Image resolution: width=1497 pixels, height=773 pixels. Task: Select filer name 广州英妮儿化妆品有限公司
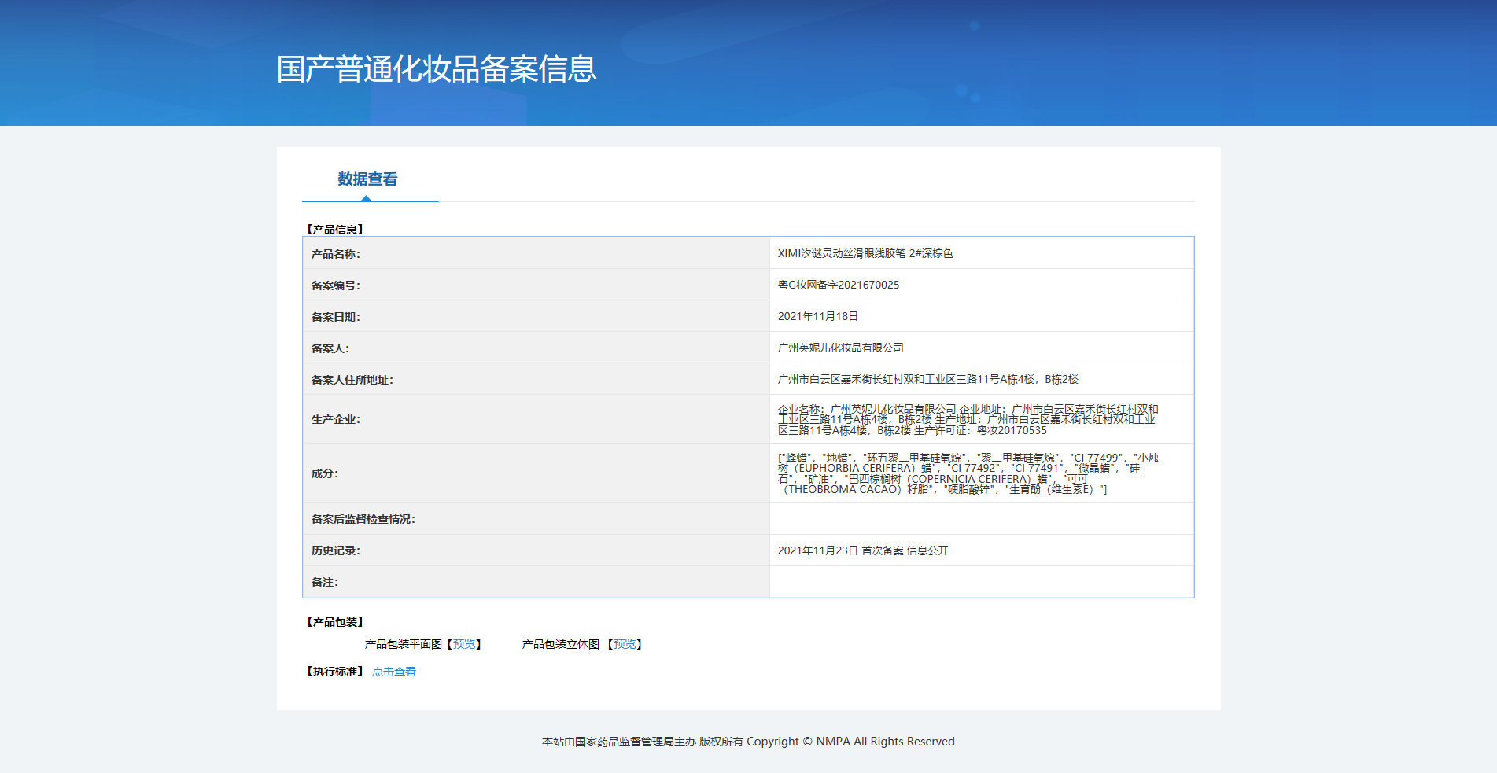coord(841,348)
